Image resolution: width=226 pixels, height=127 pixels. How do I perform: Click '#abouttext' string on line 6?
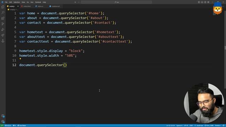pyautogui.click(x=108, y=37)
